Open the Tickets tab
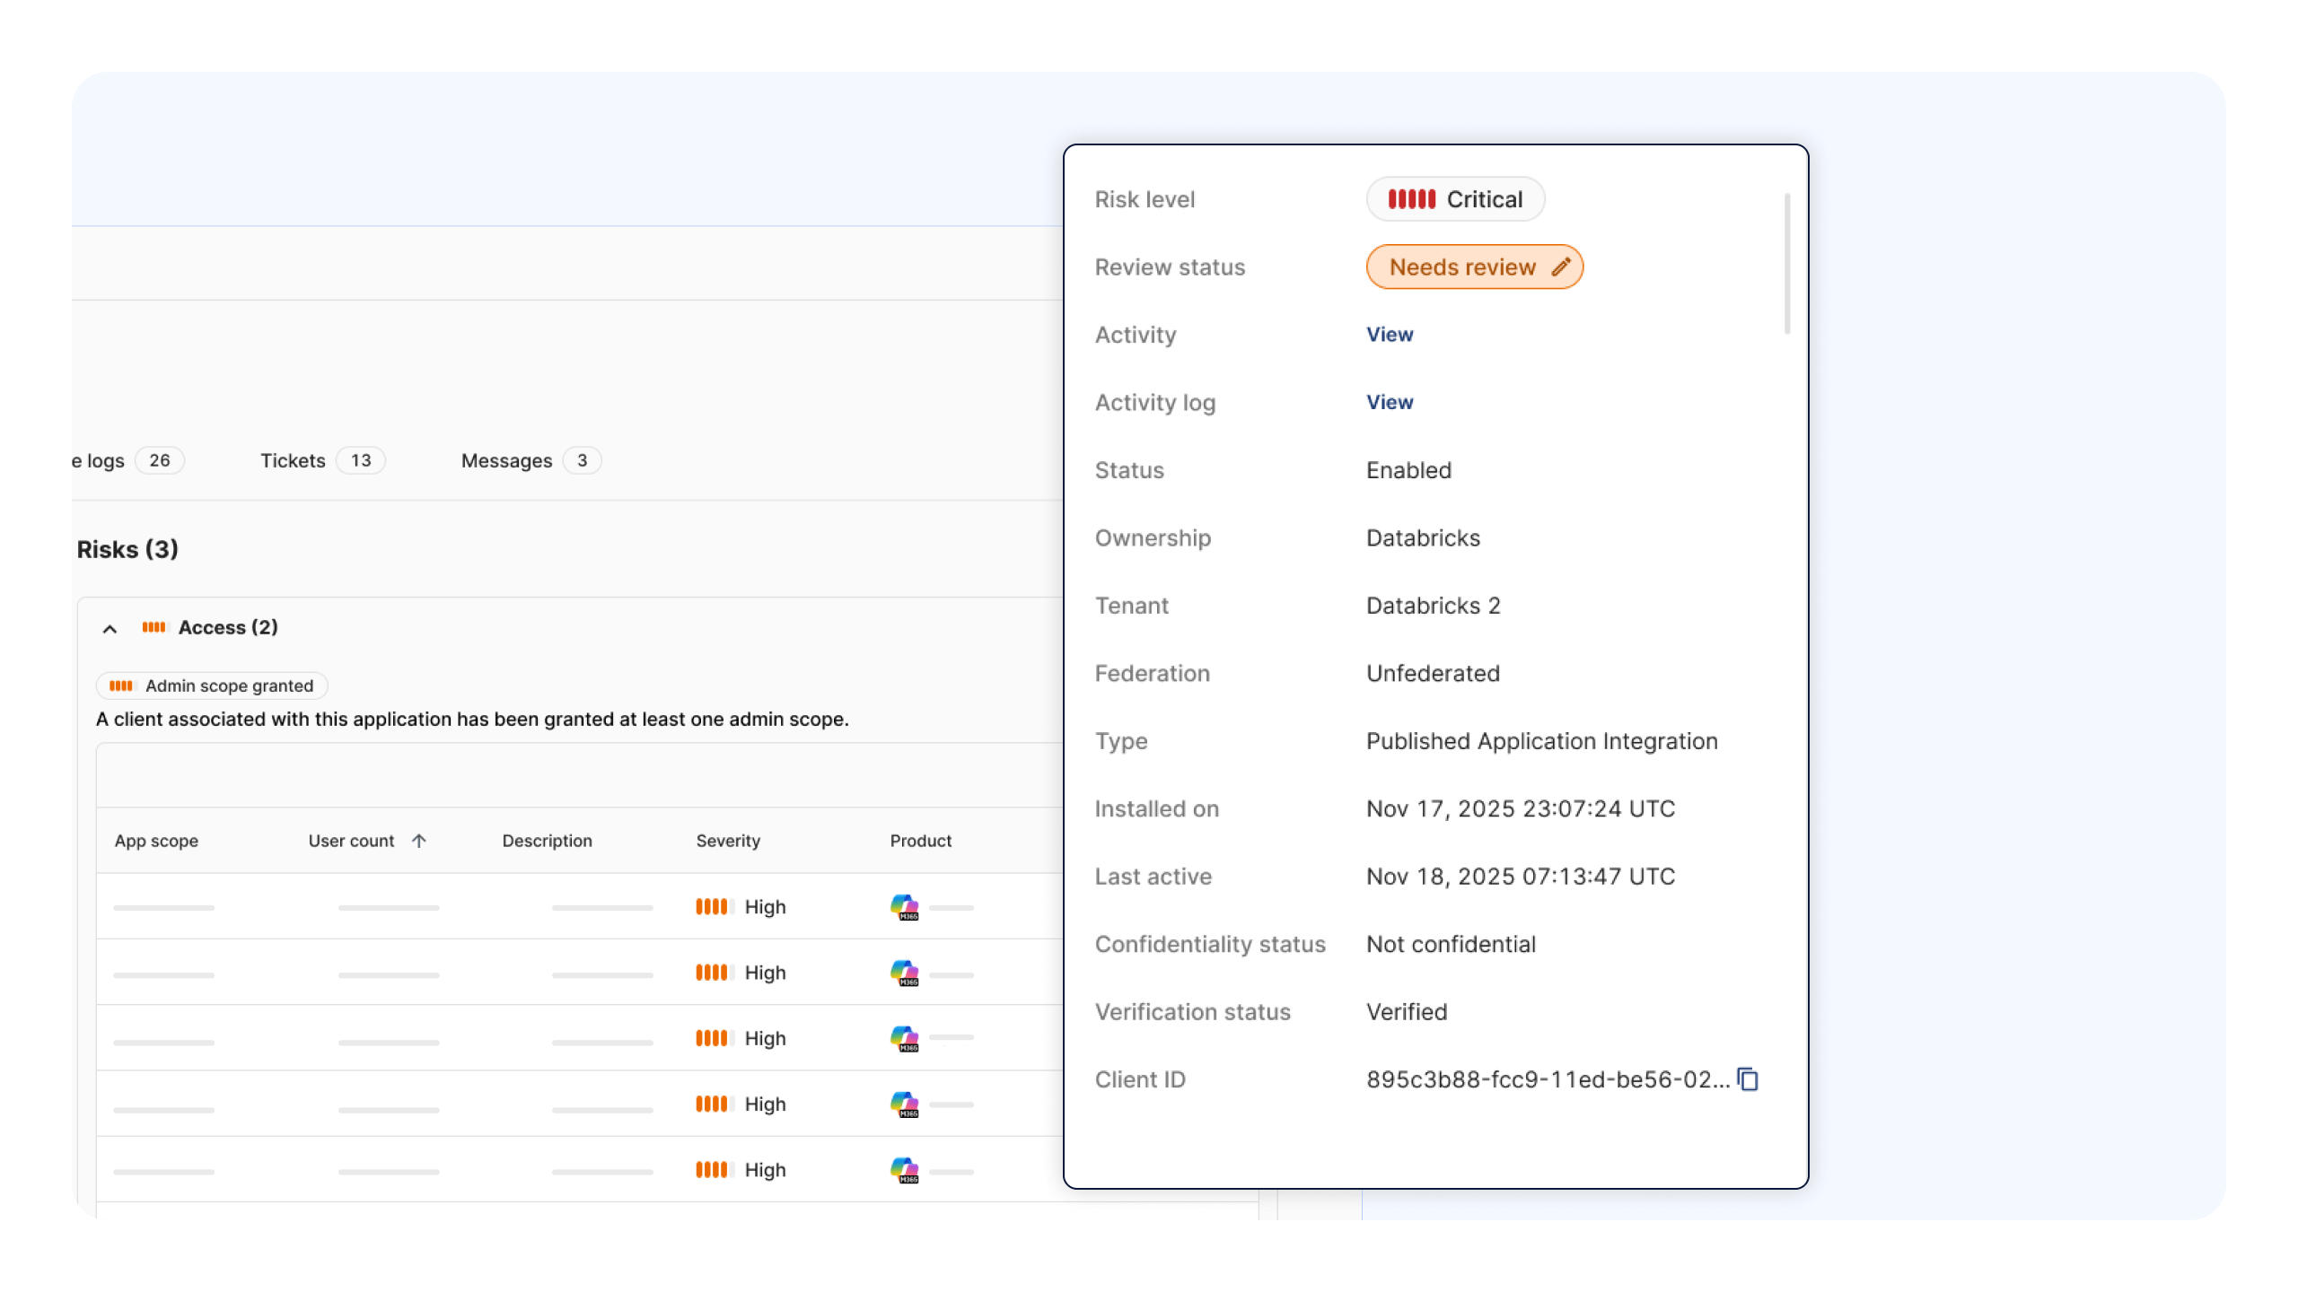 (x=294, y=460)
